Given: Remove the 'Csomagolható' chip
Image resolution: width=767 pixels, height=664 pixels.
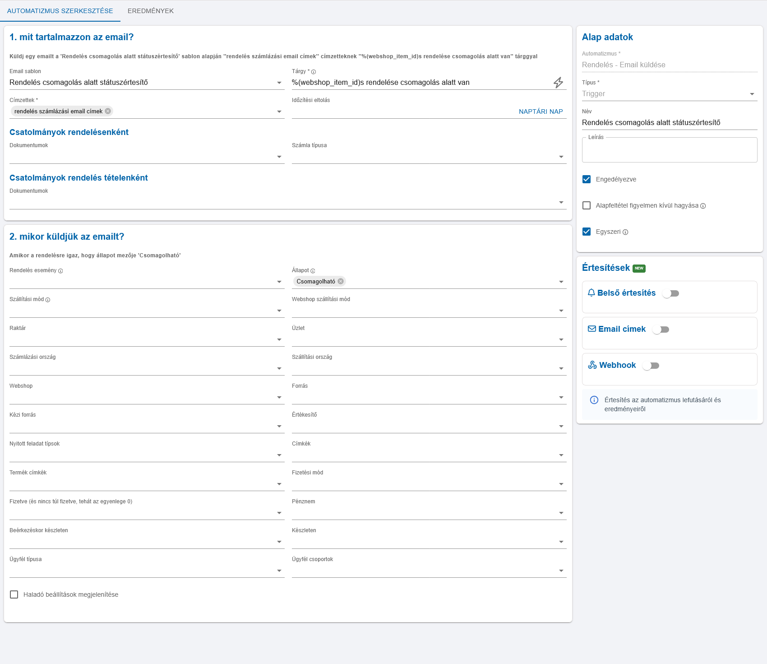Looking at the screenshot, I should click(341, 281).
